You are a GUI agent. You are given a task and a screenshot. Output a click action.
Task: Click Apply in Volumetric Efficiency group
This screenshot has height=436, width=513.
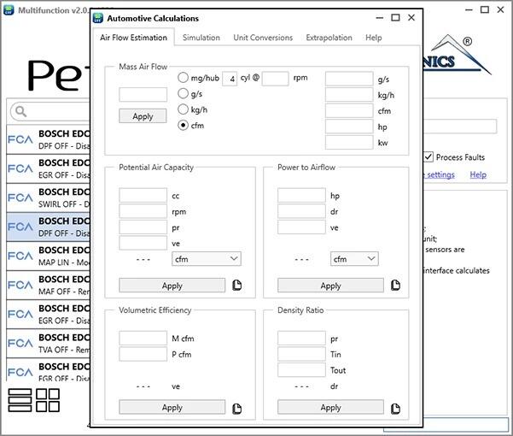pyautogui.click(x=172, y=407)
